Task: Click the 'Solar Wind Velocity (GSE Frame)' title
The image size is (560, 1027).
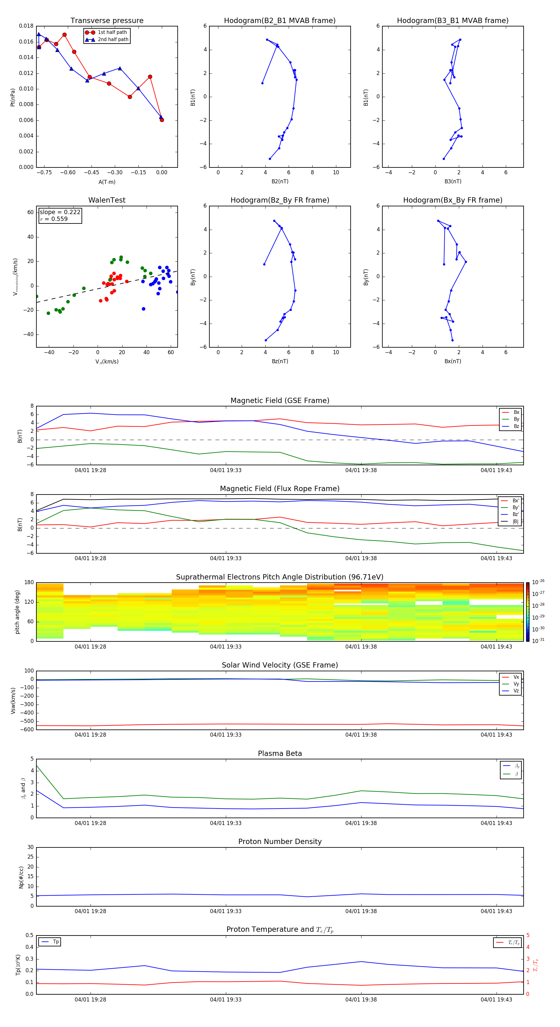Action: pyautogui.click(x=280, y=665)
